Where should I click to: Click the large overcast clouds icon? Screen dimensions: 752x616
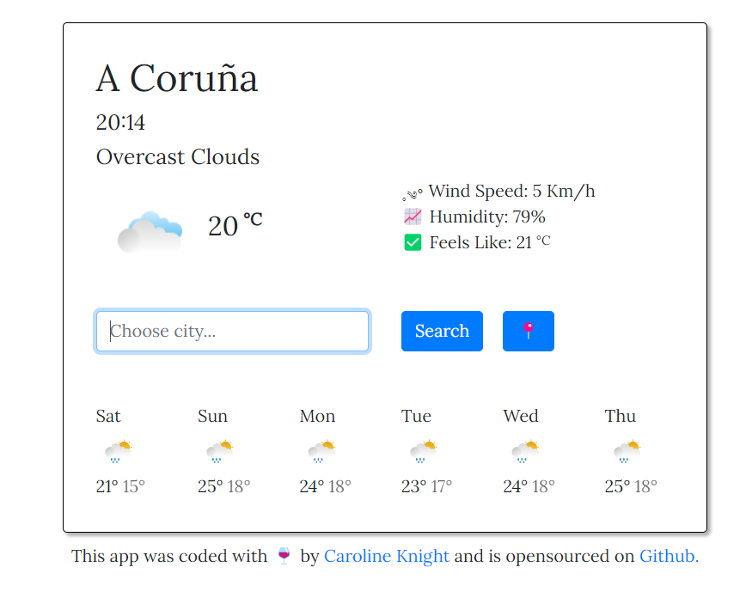tap(150, 228)
